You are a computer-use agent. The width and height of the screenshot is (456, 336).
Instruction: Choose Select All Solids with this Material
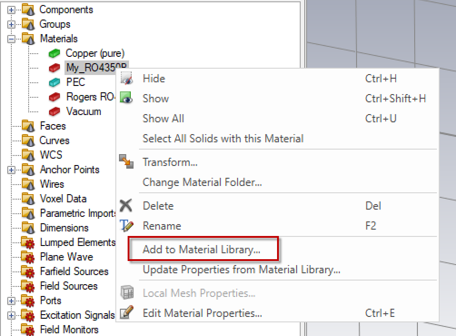[223, 139]
